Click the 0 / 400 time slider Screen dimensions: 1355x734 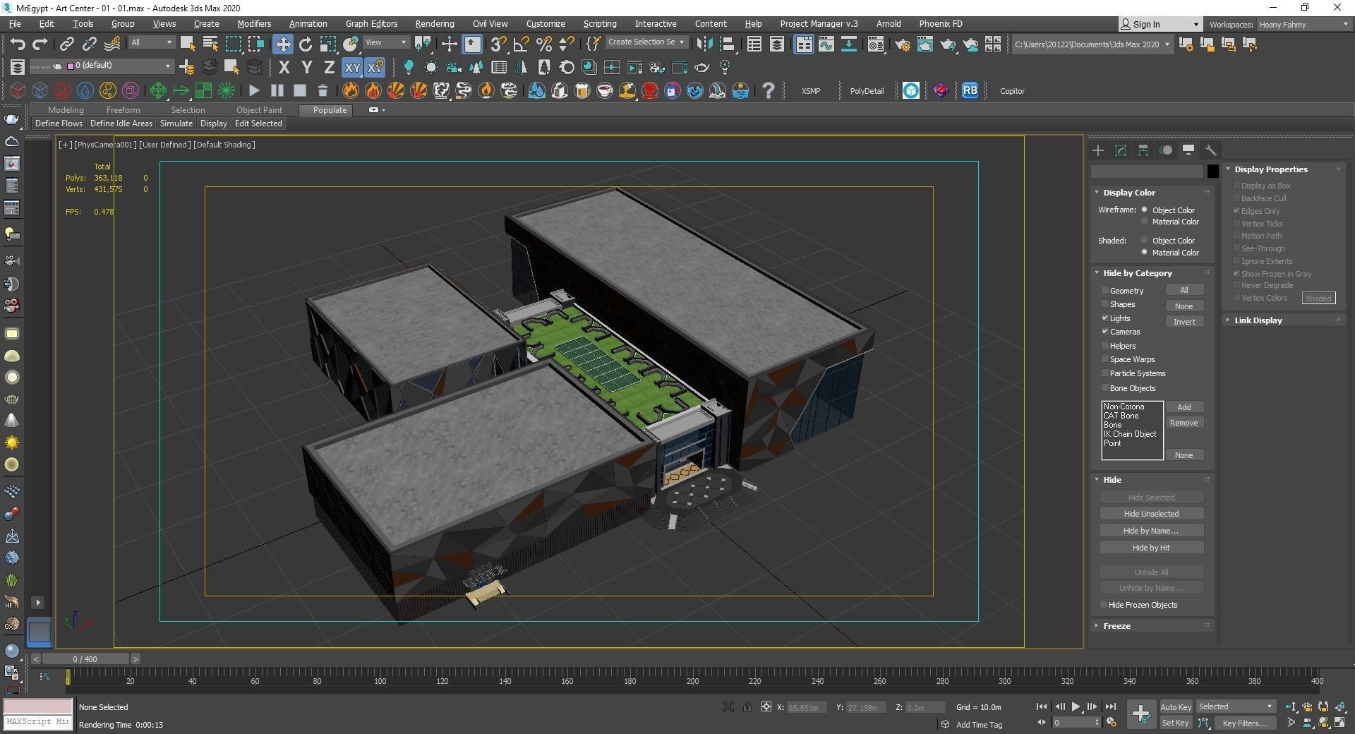(85, 659)
